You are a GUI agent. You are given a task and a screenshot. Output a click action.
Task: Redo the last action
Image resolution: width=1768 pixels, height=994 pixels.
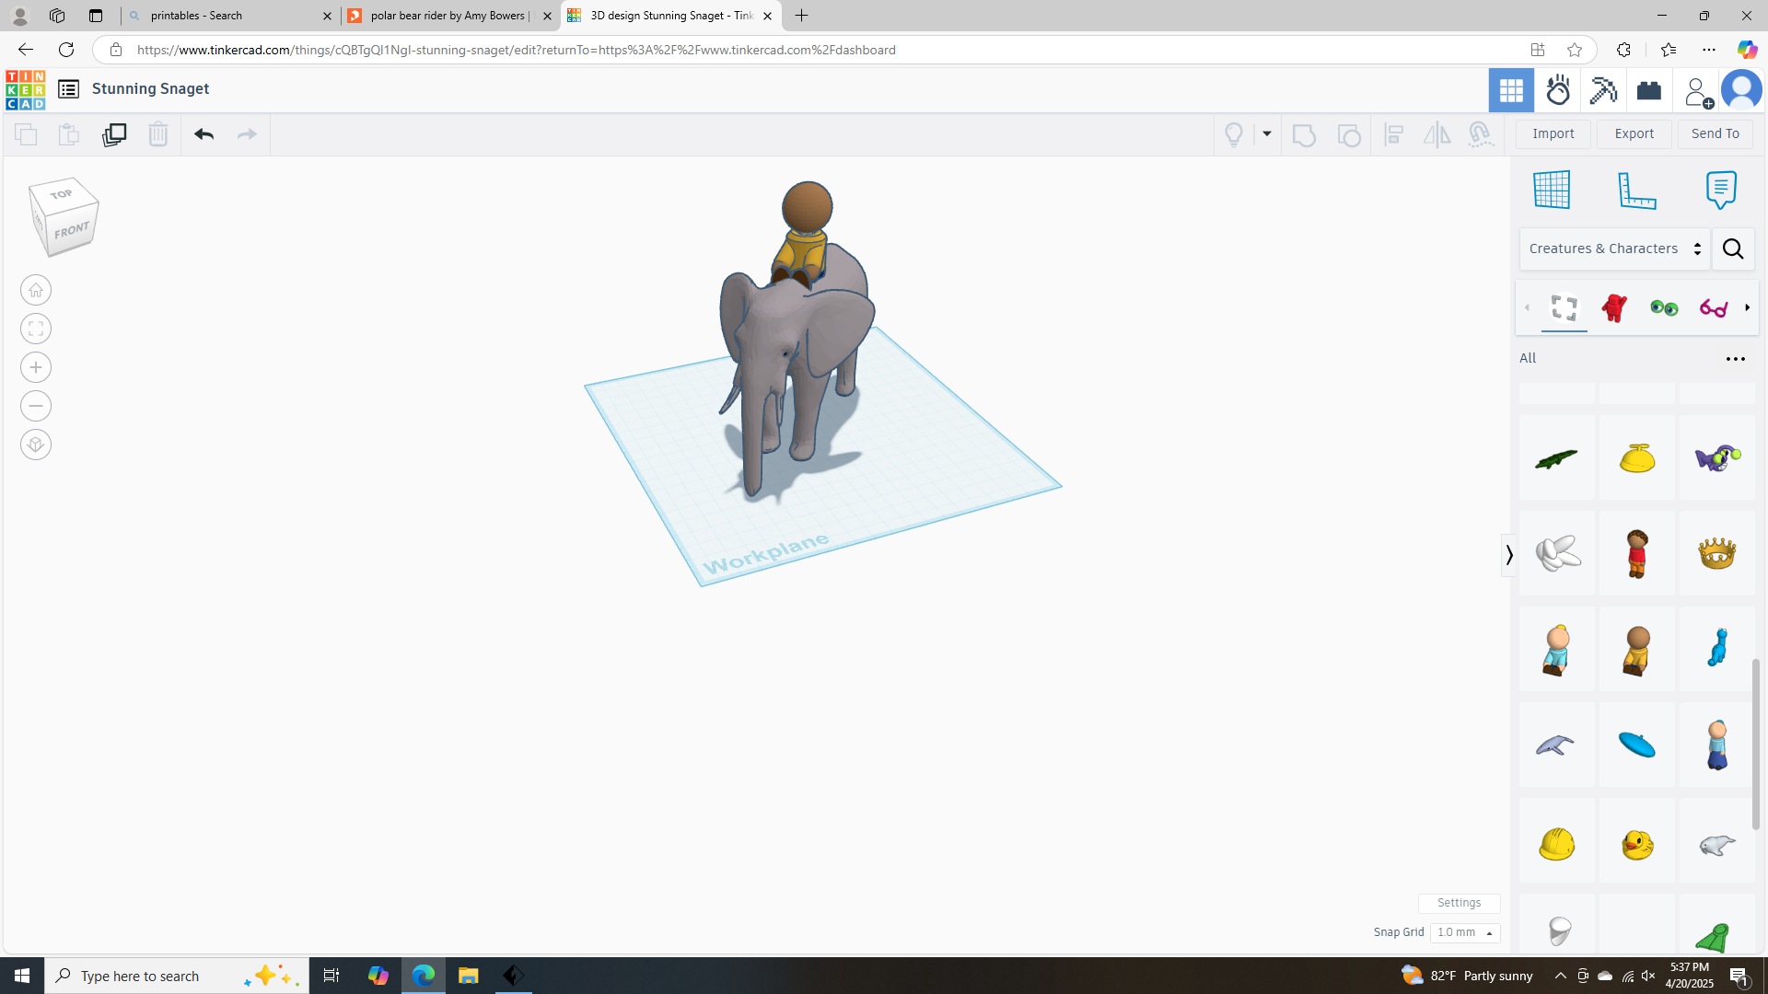point(247,134)
